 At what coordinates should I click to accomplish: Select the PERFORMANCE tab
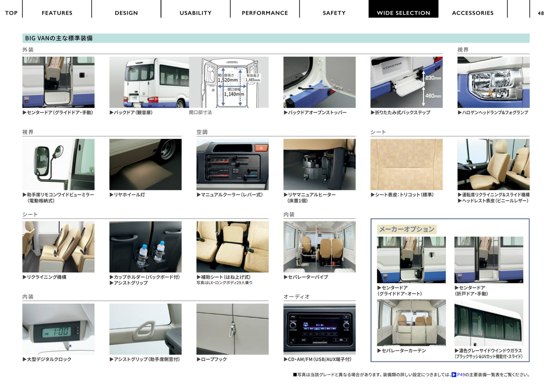pyautogui.click(x=265, y=13)
